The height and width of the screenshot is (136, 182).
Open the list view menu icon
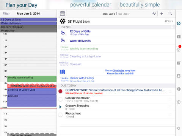(63, 14)
